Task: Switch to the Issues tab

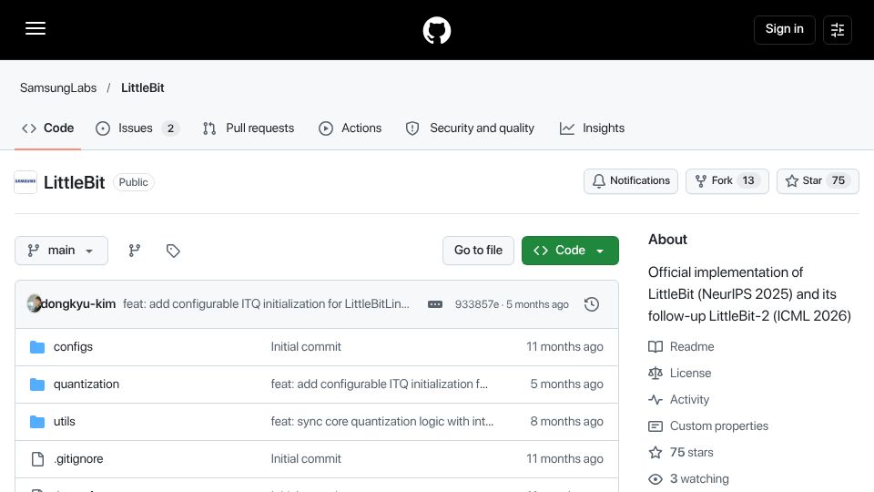Action: tap(137, 128)
